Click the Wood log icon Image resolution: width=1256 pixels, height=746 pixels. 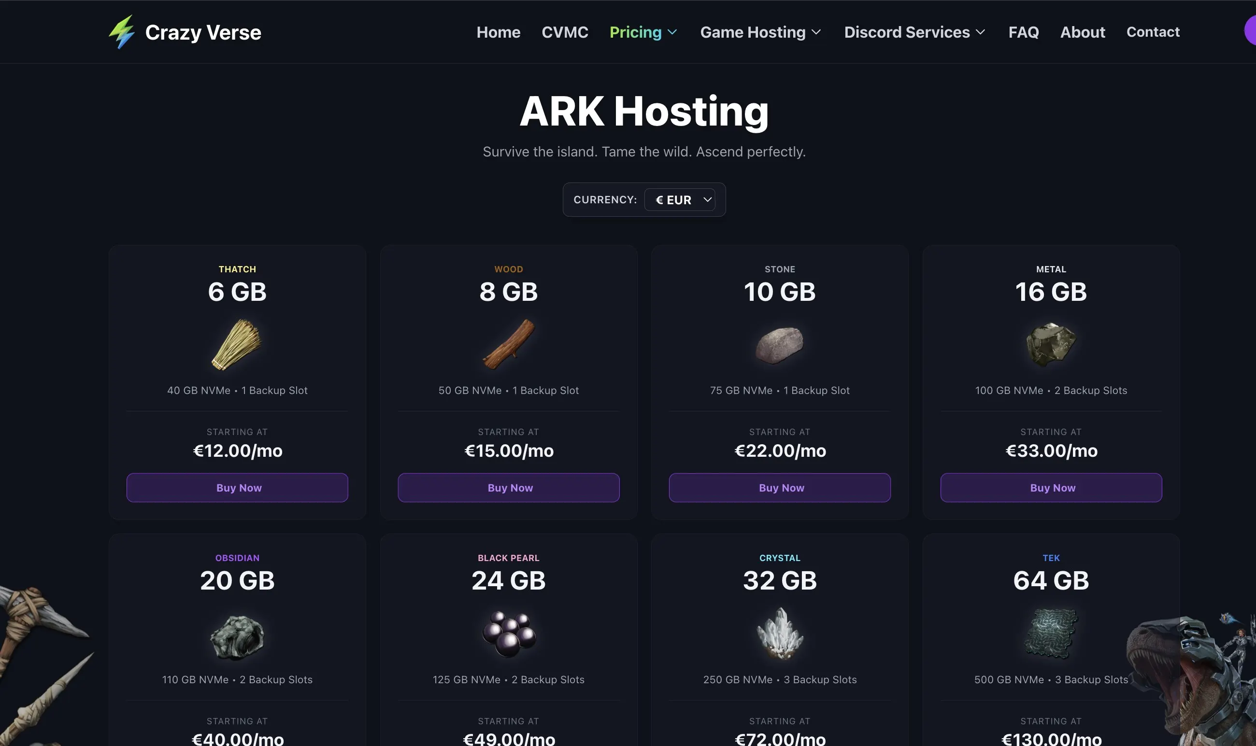click(508, 344)
